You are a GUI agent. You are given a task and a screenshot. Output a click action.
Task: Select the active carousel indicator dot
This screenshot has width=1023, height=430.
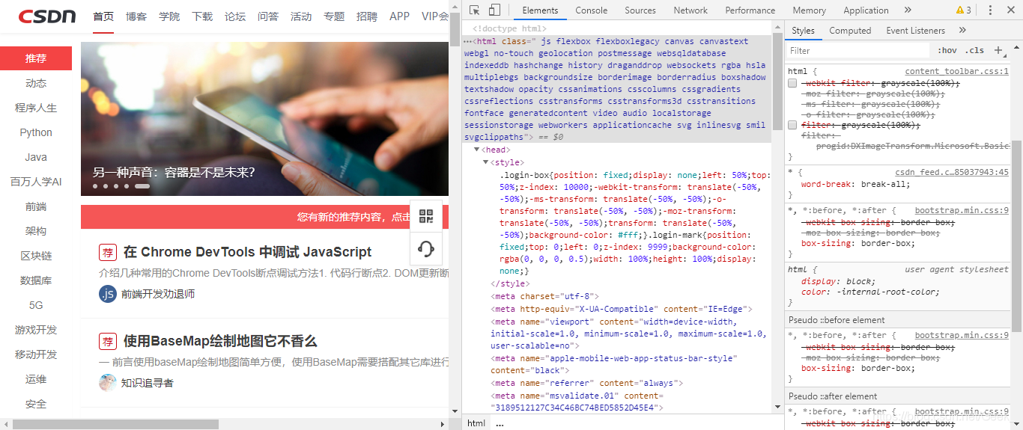142,186
